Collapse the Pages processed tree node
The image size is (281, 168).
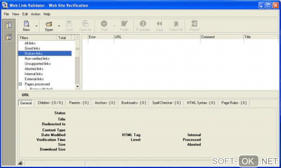[20, 84]
